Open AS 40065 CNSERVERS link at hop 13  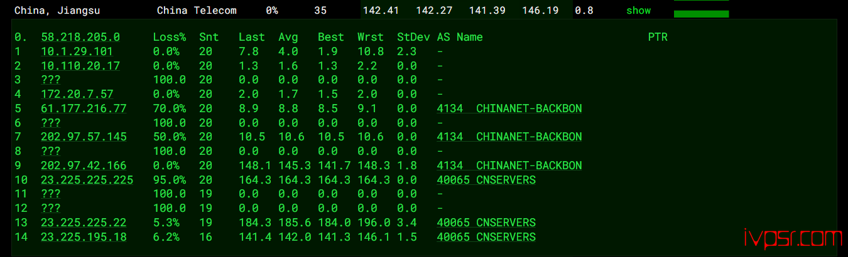[x=486, y=223]
